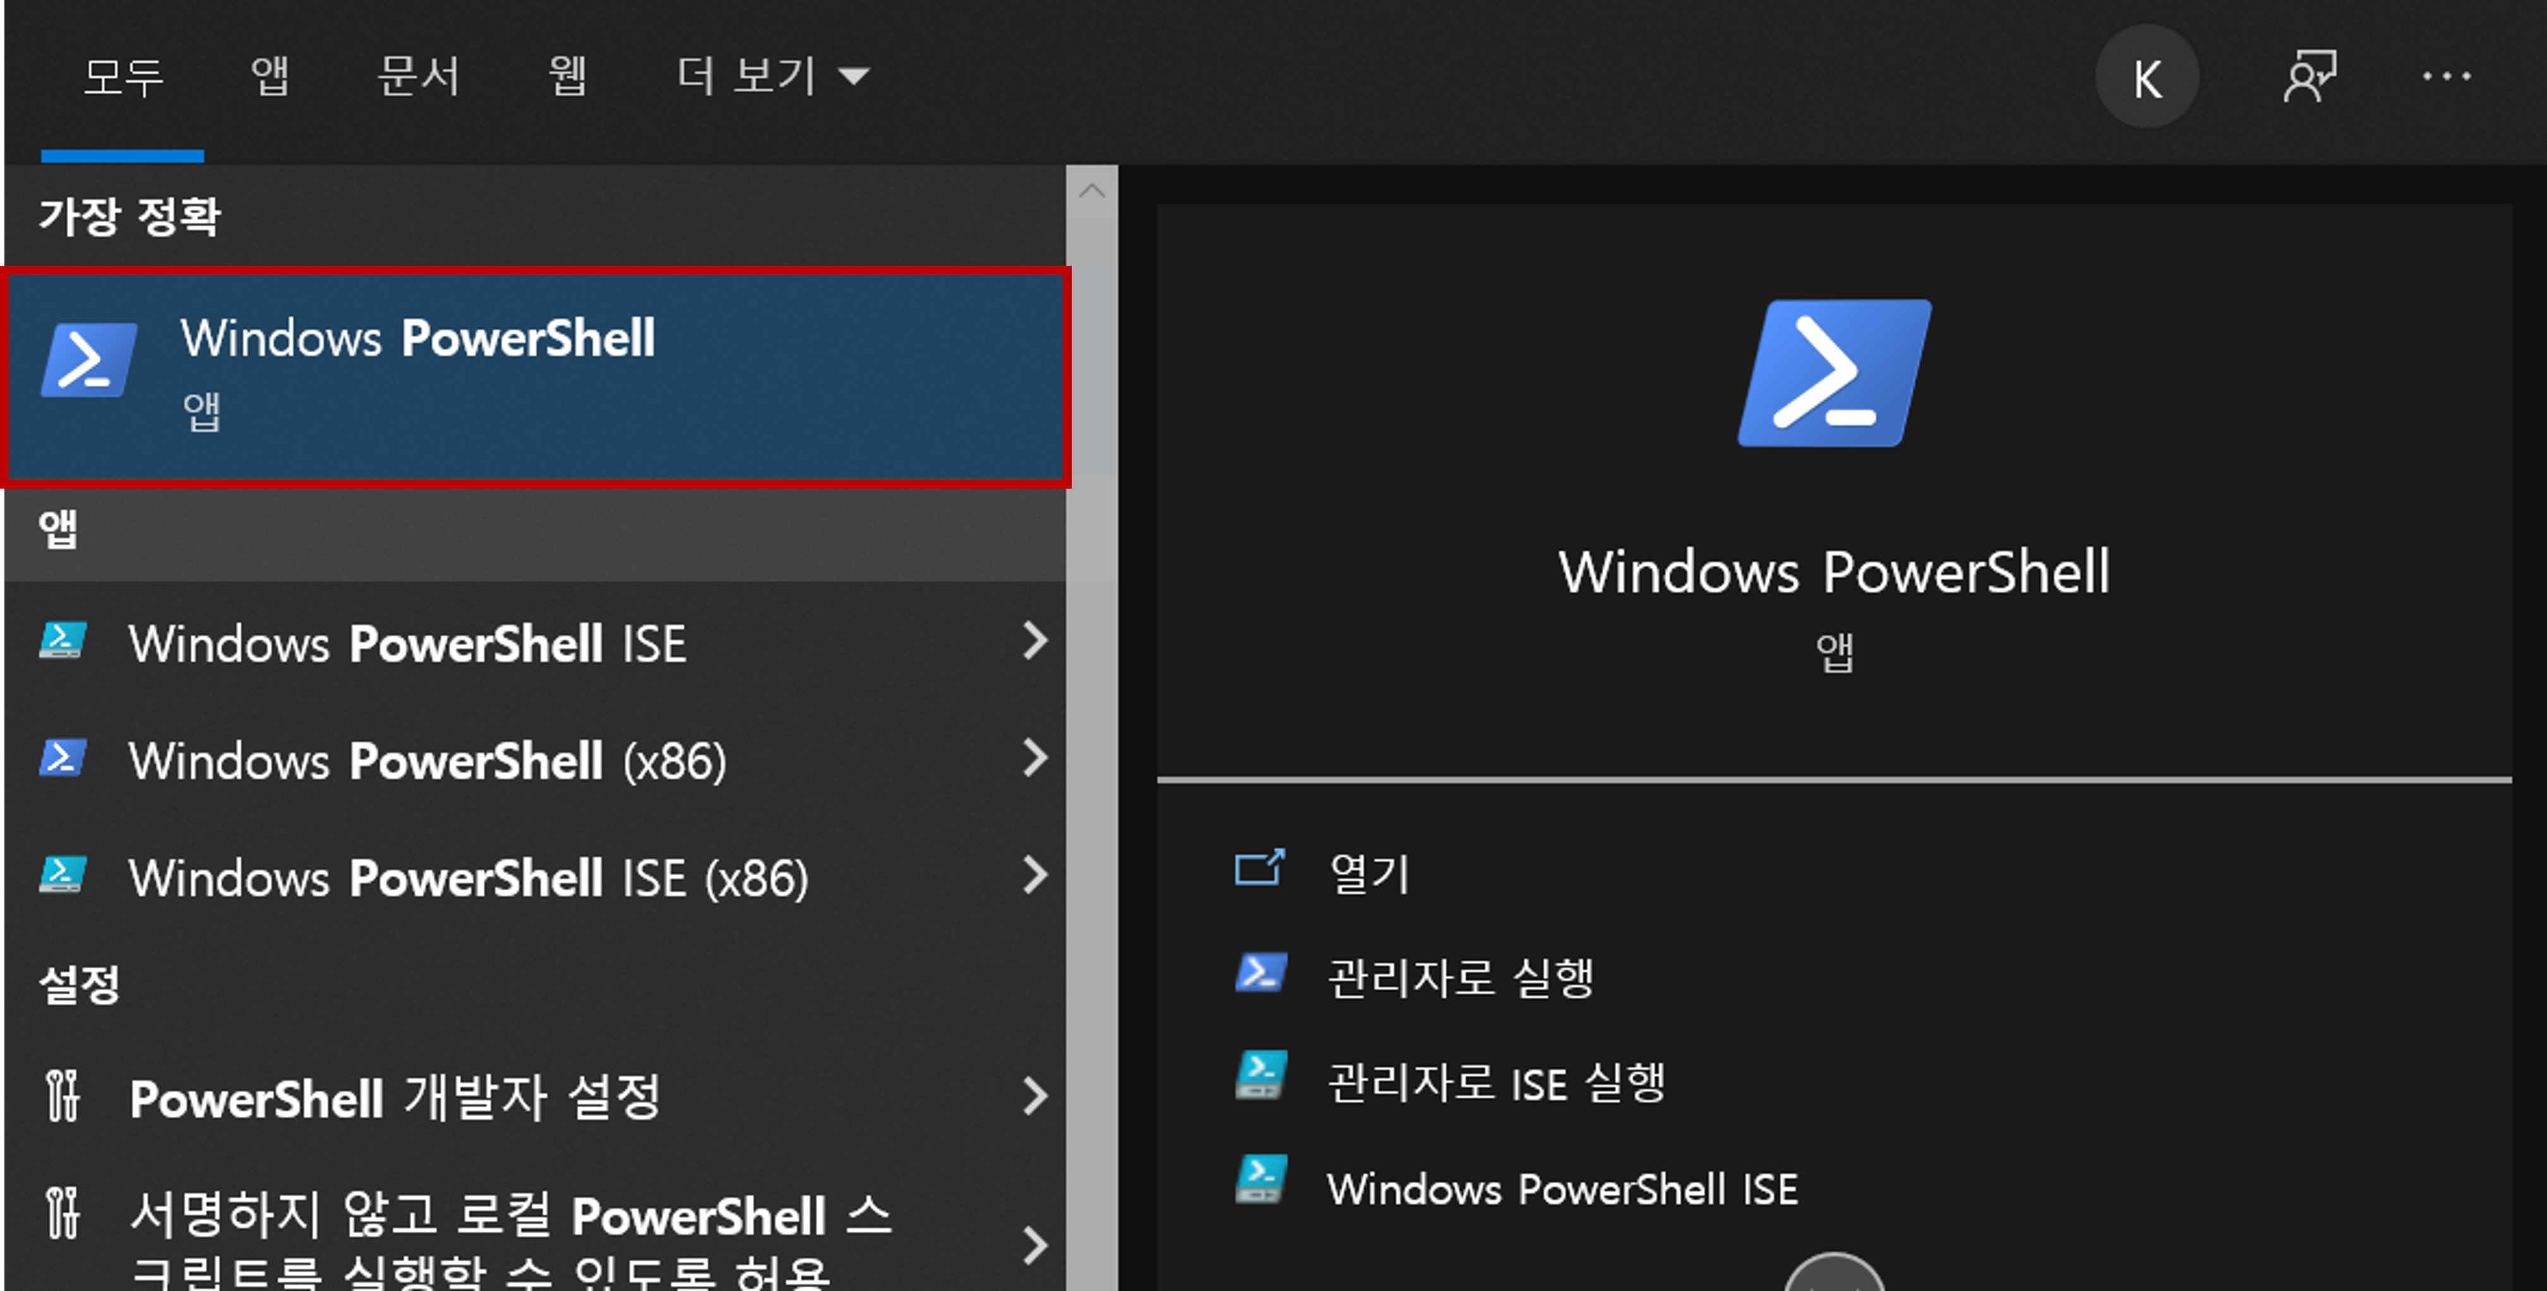Click the Windows PowerShell ISE (x86) icon
Screen dimensions: 2547x1291
pyautogui.click(x=63, y=876)
